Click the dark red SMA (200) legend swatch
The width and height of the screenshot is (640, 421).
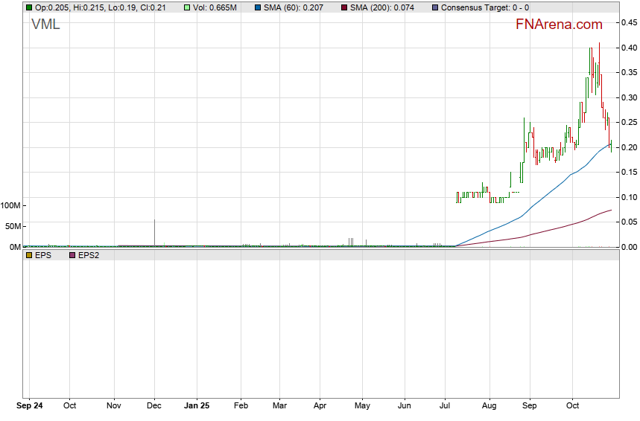tap(343, 7)
